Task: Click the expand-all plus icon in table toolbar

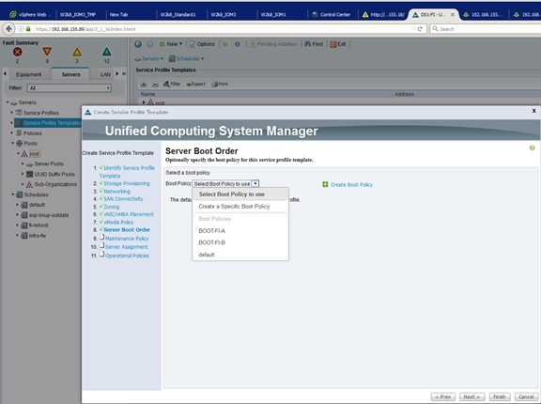Action: tap(144, 85)
